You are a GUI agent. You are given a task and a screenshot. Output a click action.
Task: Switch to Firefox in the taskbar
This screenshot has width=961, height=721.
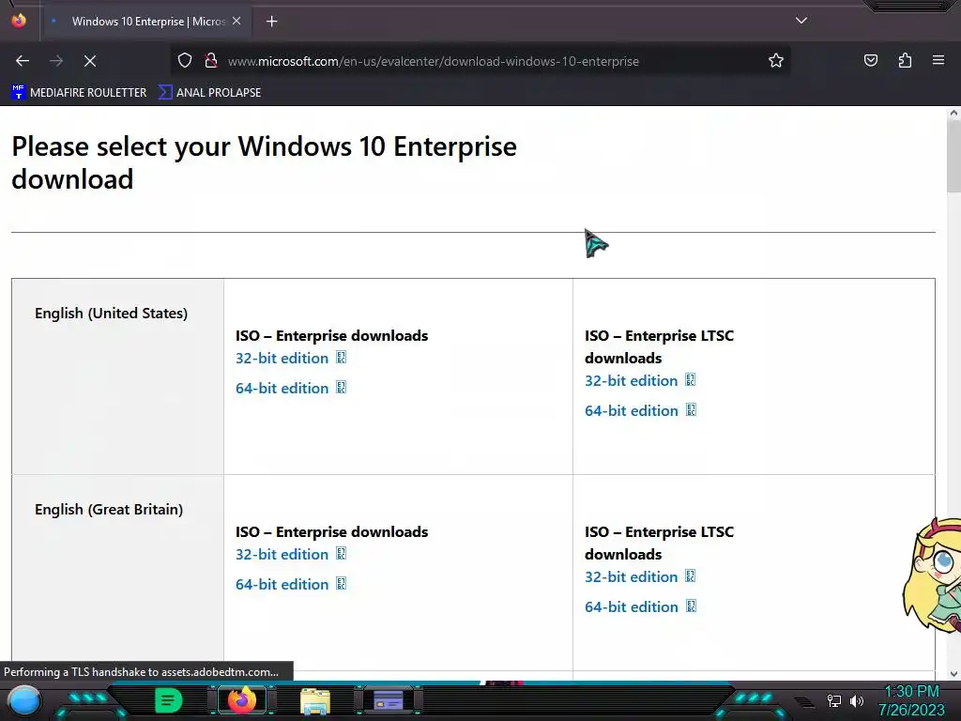241,700
